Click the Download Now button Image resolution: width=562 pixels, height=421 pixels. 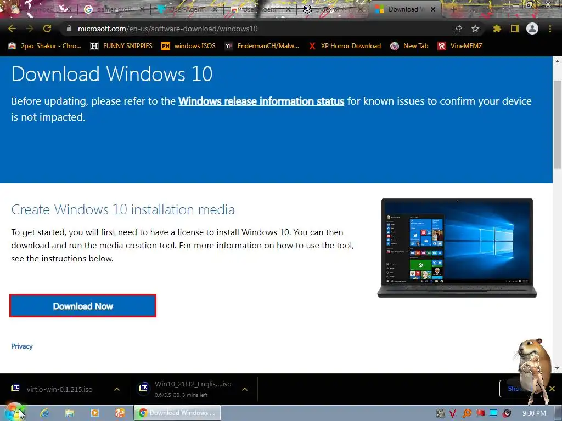click(x=83, y=306)
